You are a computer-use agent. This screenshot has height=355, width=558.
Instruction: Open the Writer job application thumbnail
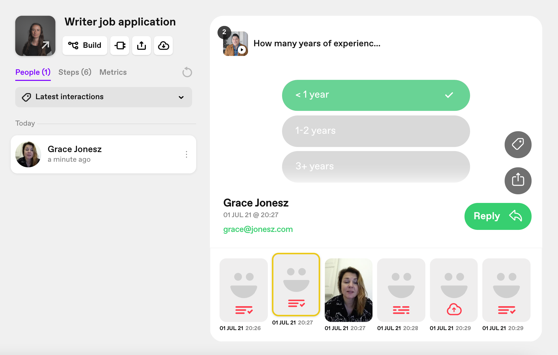pos(35,36)
